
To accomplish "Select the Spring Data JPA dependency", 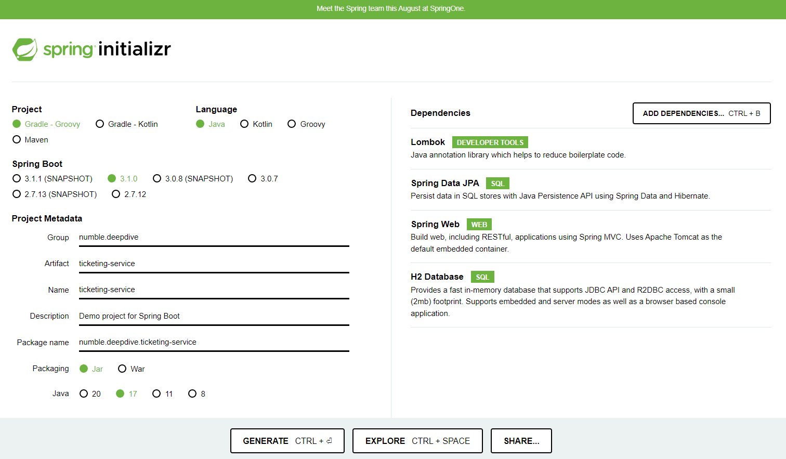I will click(591, 189).
